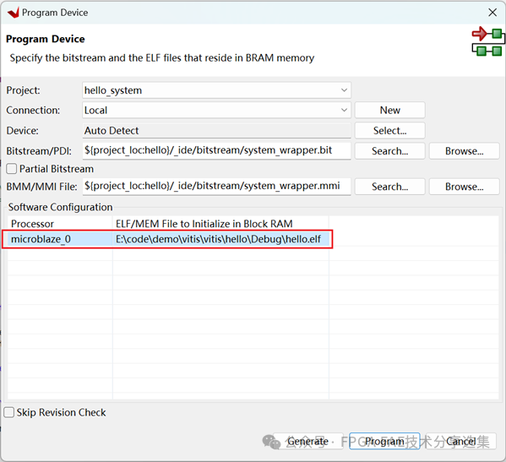Close the Program Device dialog

[x=492, y=13]
